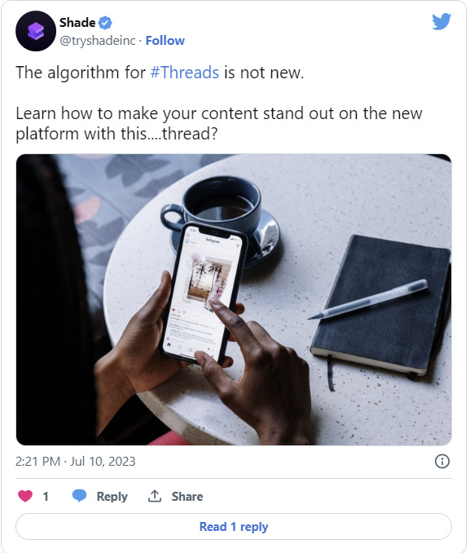Click the Share text label
The height and width of the screenshot is (553, 470).
[187, 496]
